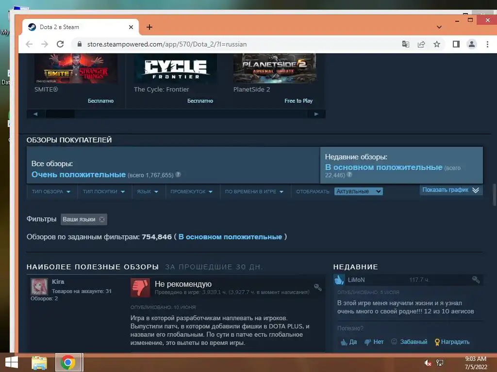Remove the Ваши языки filter

pos(102,219)
